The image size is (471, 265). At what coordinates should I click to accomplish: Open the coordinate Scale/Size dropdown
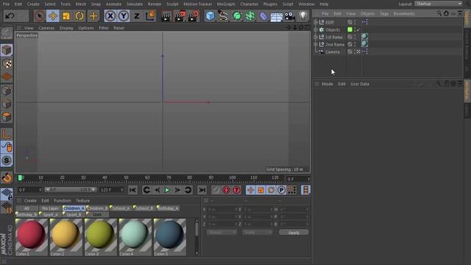click(258, 233)
